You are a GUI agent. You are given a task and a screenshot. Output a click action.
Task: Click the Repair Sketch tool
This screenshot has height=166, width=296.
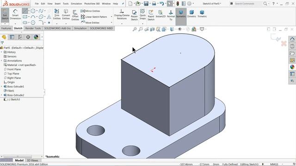tap(134, 15)
